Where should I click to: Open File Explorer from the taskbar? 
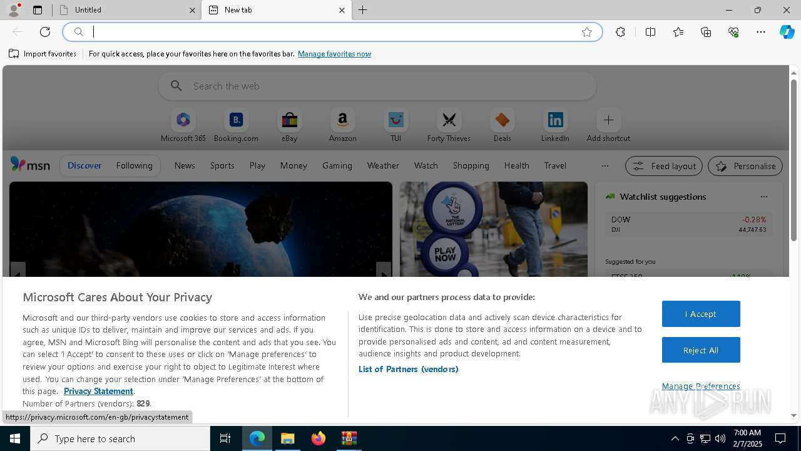[288, 438]
